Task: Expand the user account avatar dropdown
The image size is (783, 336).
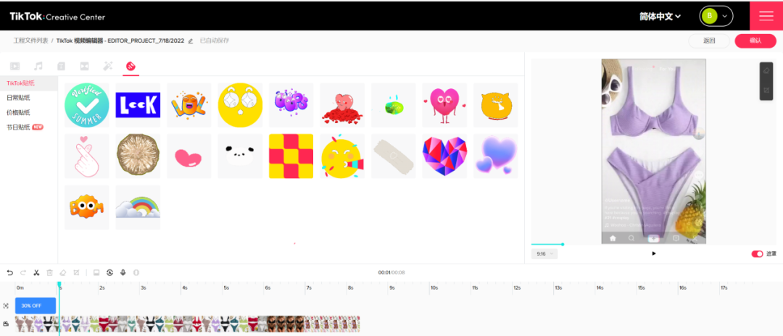Action: coord(716,16)
